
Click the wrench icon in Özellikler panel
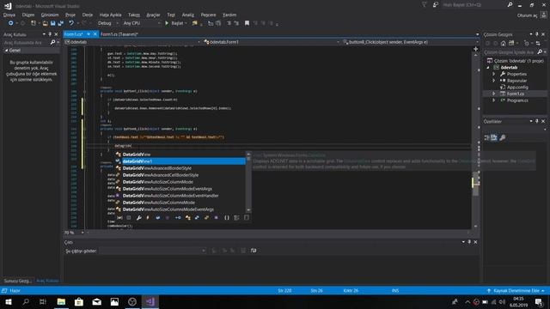(x=502, y=137)
